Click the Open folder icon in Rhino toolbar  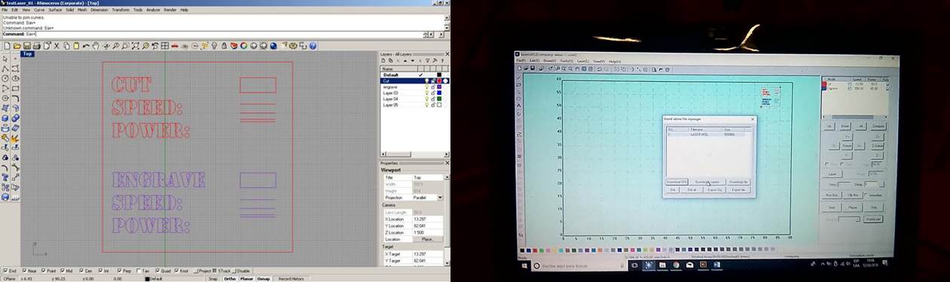(17, 45)
